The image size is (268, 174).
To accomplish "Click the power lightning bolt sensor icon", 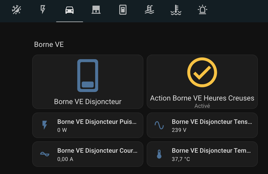I will (45, 125).
